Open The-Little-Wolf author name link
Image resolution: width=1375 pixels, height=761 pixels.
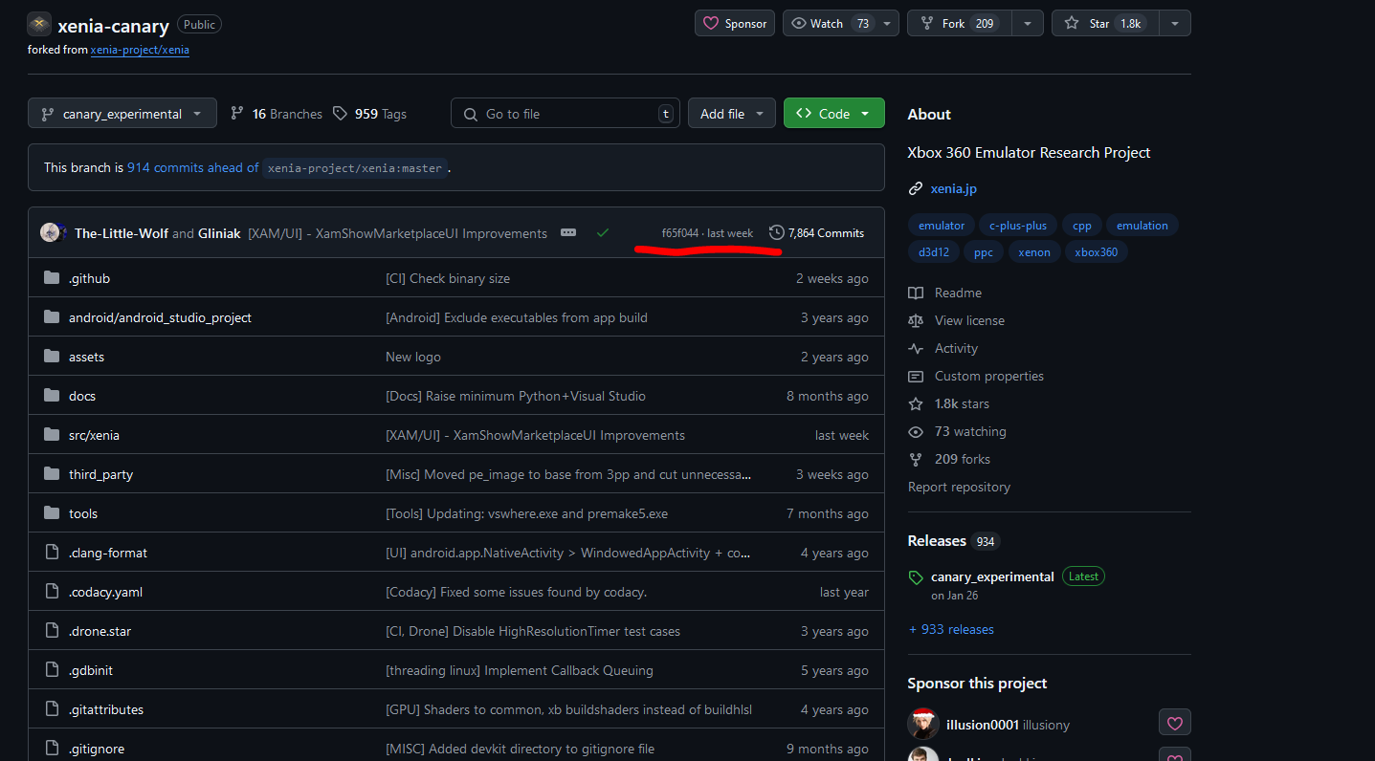(122, 233)
